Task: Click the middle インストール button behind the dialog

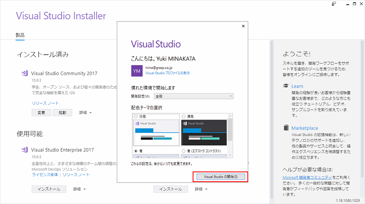Action: (170, 189)
